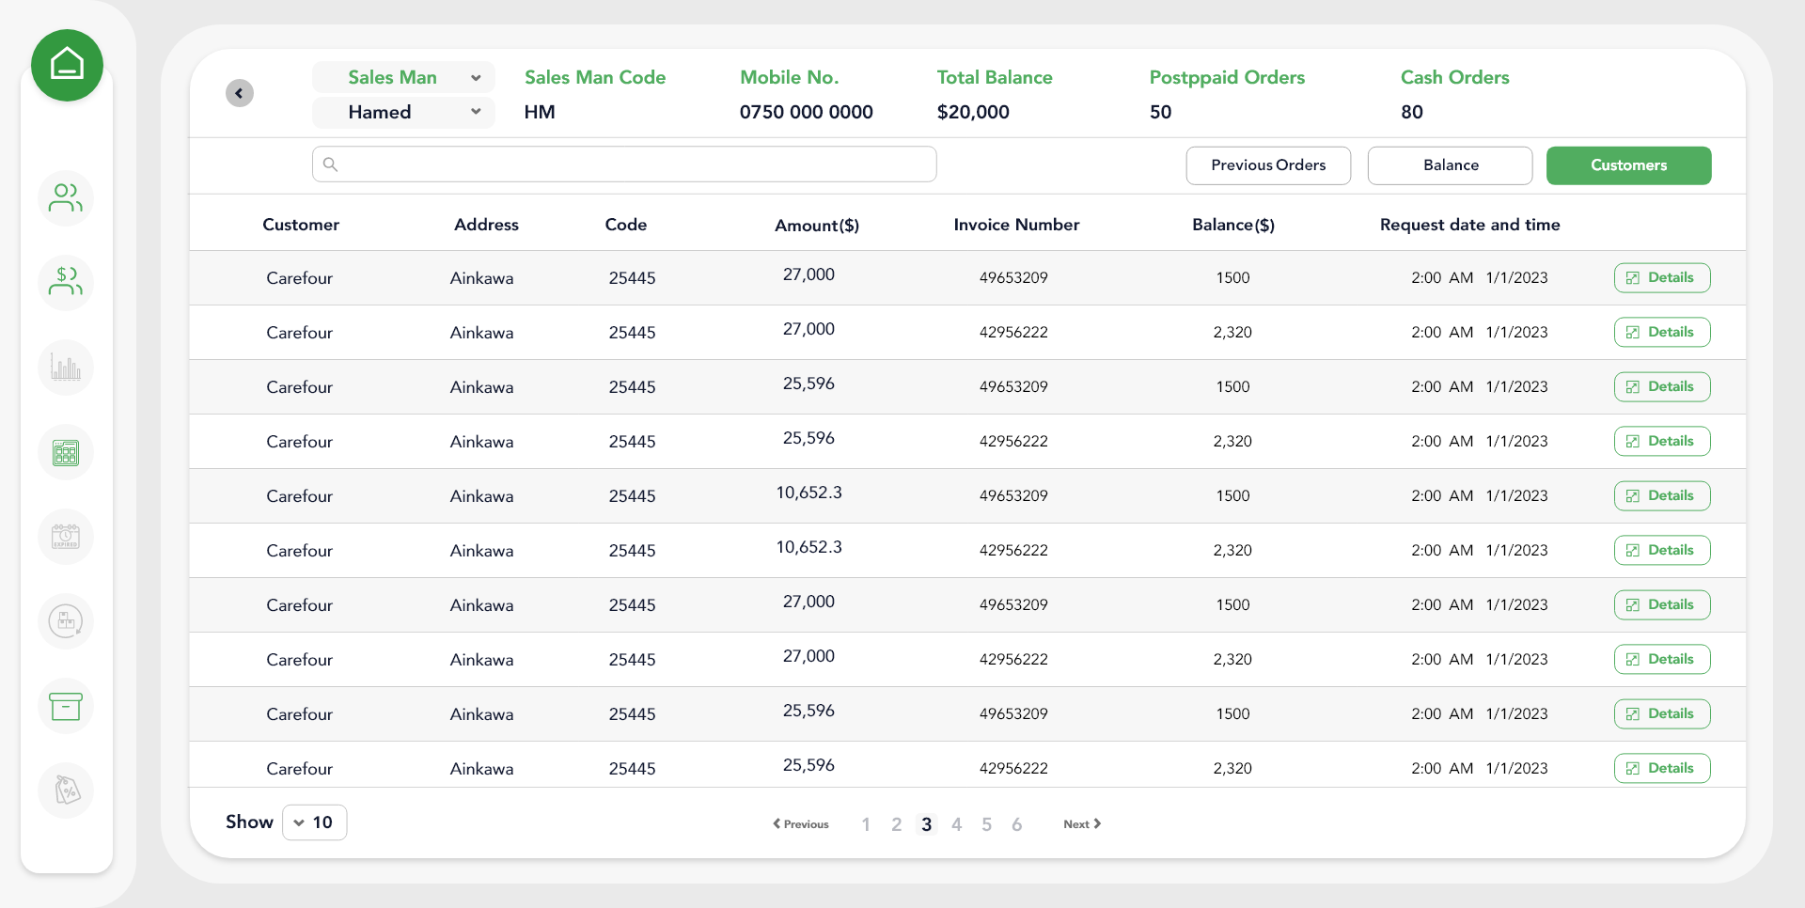Open Details for sixth table row
The image size is (1805, 908).
pos(1662,550)
